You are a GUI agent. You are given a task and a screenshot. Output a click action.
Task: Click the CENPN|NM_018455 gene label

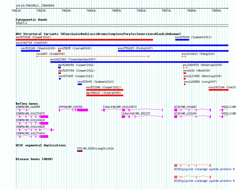tap(28, 107)
